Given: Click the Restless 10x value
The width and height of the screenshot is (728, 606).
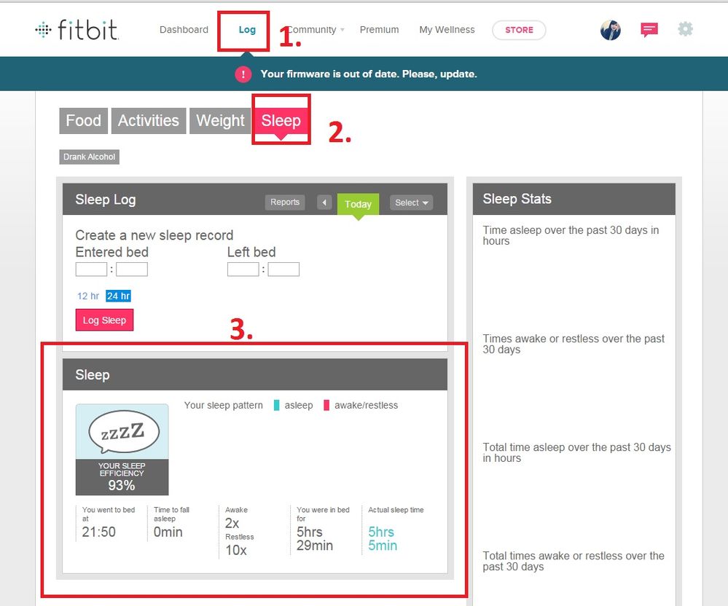Looking at the screenshot, I should tap(236, 551).
